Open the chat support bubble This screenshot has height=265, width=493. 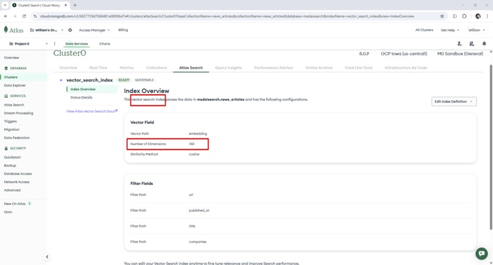(481, 253)
